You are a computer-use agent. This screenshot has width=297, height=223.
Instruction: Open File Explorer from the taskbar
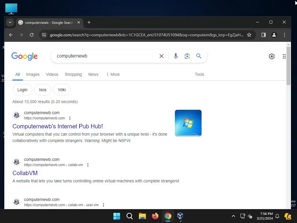[x=142, y=216]
